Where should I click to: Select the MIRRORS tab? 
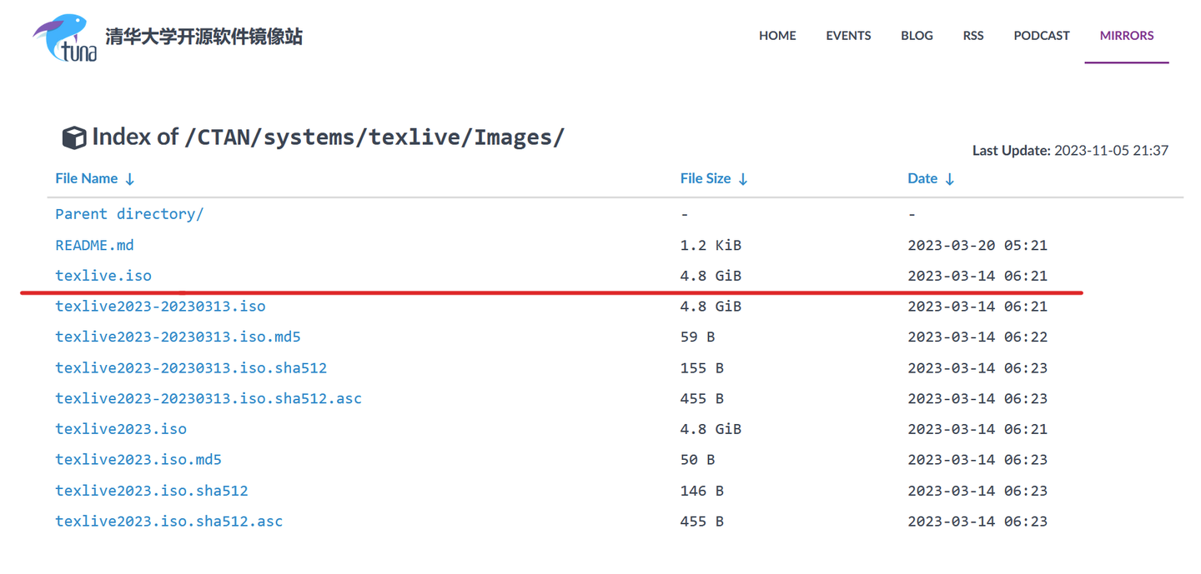tap(1127, 36)
